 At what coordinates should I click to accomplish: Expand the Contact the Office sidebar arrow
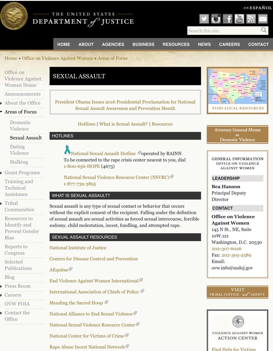pyautogui.click(x=1, y=313)
